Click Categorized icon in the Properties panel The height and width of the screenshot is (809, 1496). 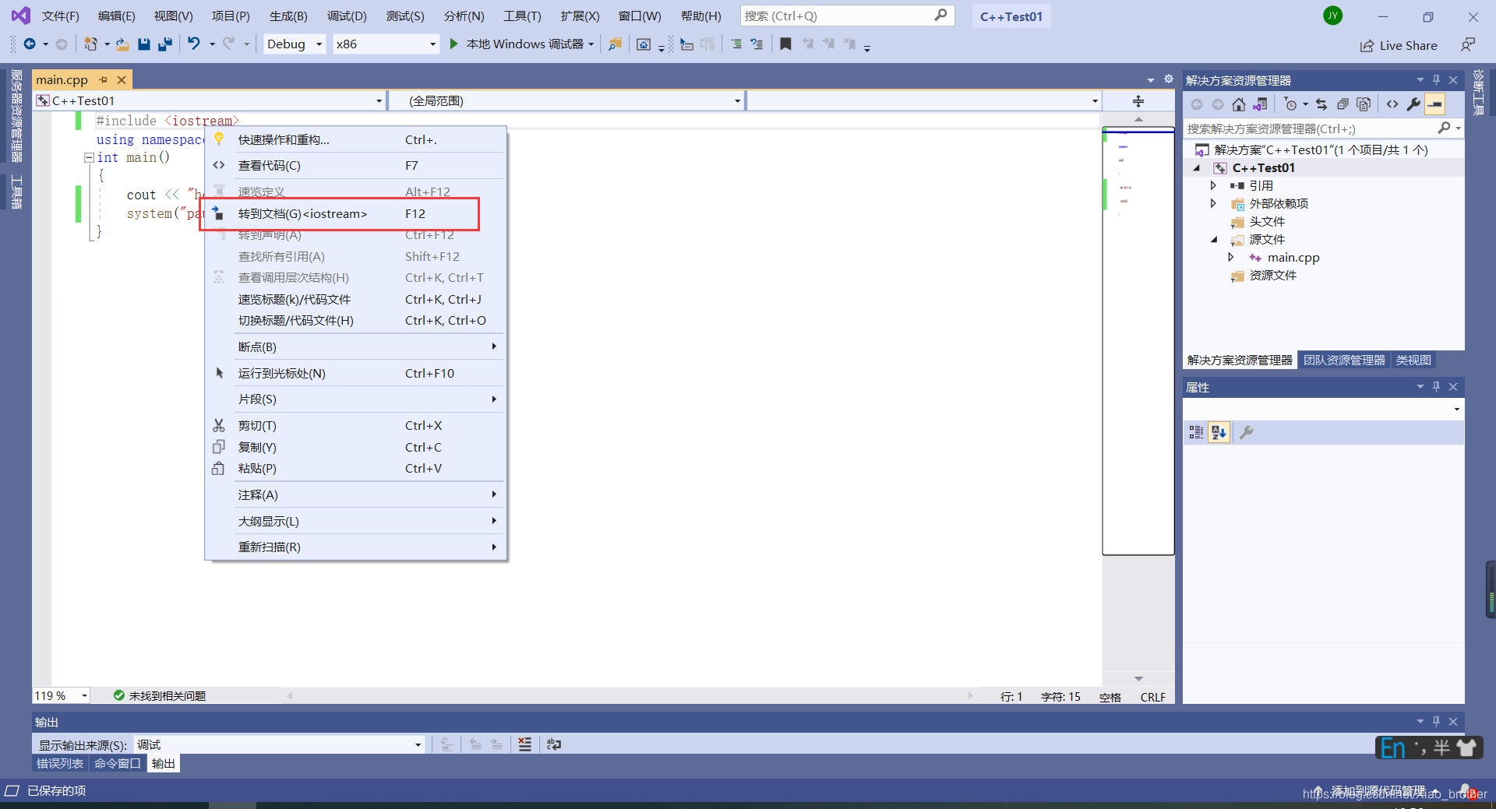[x=1196, y=432]
